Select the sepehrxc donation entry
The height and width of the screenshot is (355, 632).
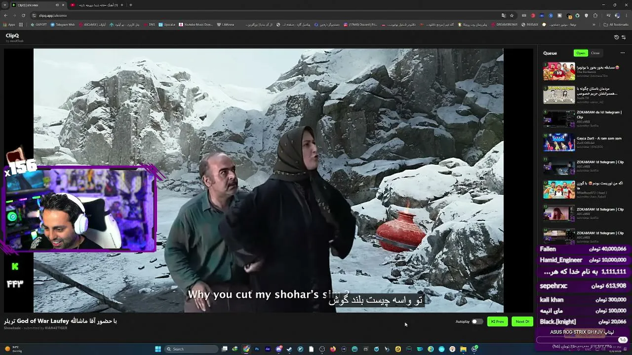pos(583,285)
